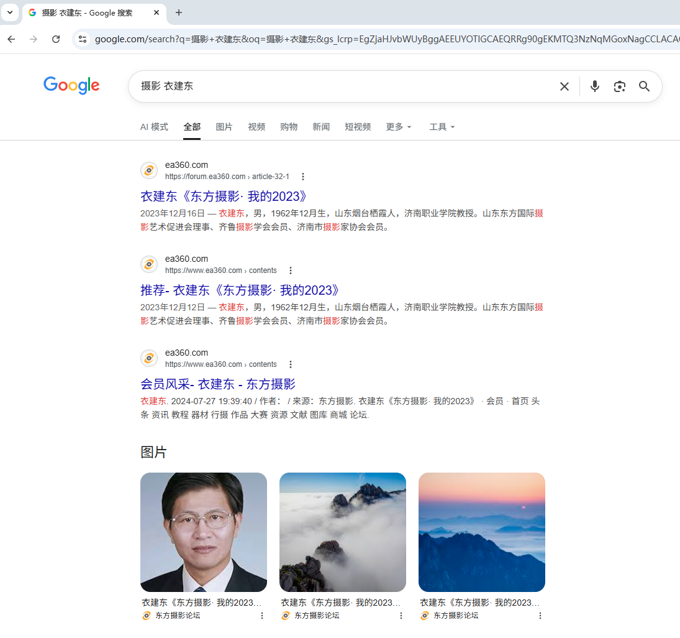Click the search magnifier icon

pos(644,86)
